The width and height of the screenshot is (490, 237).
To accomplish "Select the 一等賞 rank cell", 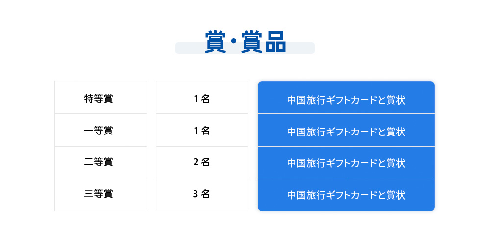I will pyautogui.click(x=100, y=130).
